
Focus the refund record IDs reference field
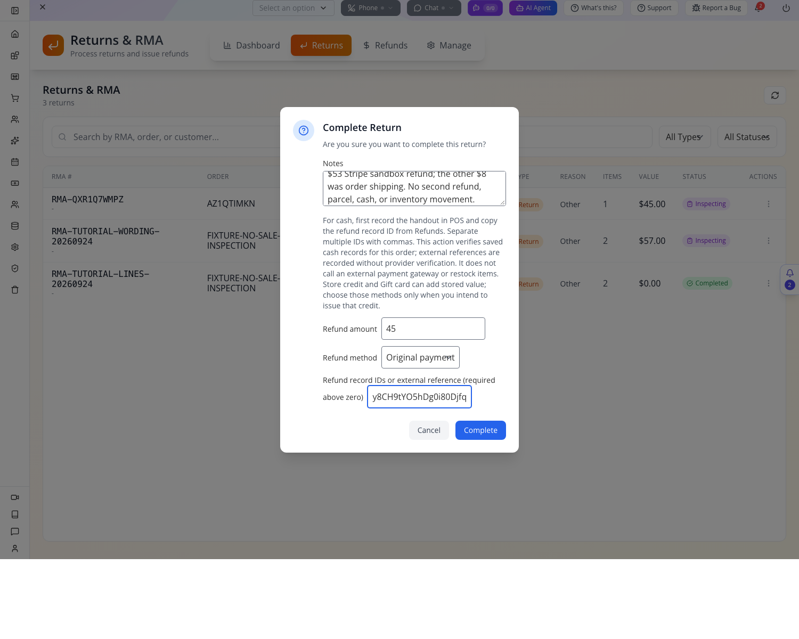point(419,397)
